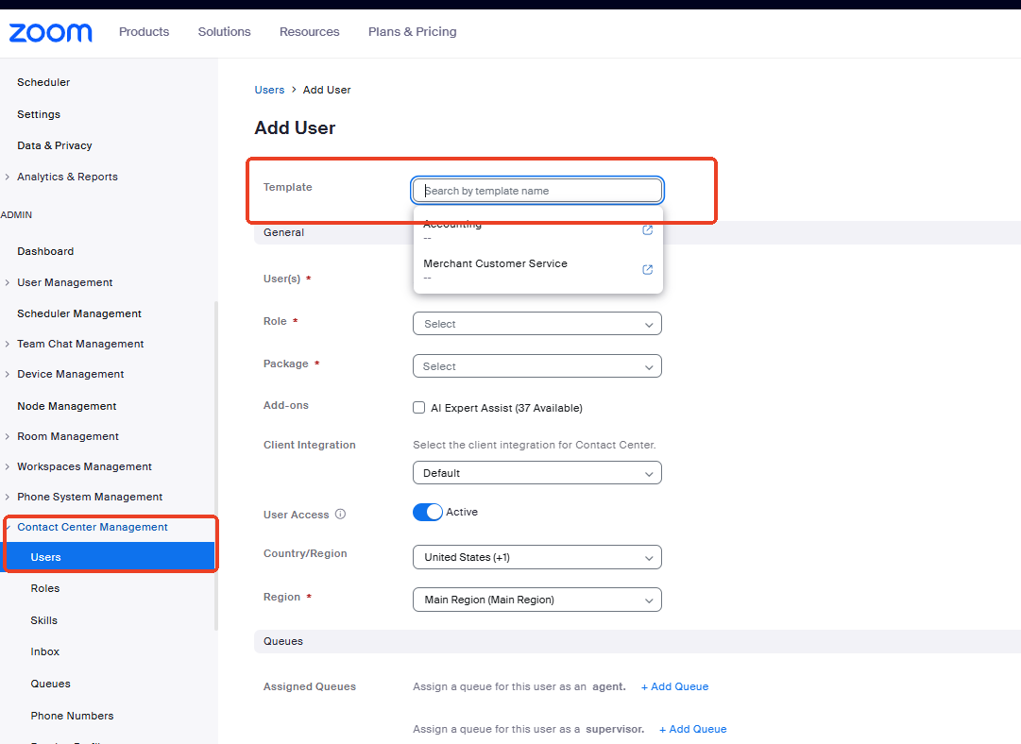Image resolution: width=1021 pixels, height=744 pixels.
Task: Go to Scheduler in sidebar
Action: [43, 82]
